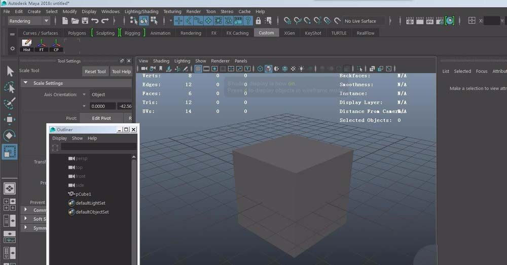The width and height of the screenshot is (507, 265).
Task: Run the Hist shelf button
Action: pos(27,45)
